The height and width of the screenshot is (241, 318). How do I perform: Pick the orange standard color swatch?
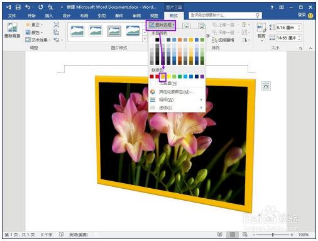[163, 77]
